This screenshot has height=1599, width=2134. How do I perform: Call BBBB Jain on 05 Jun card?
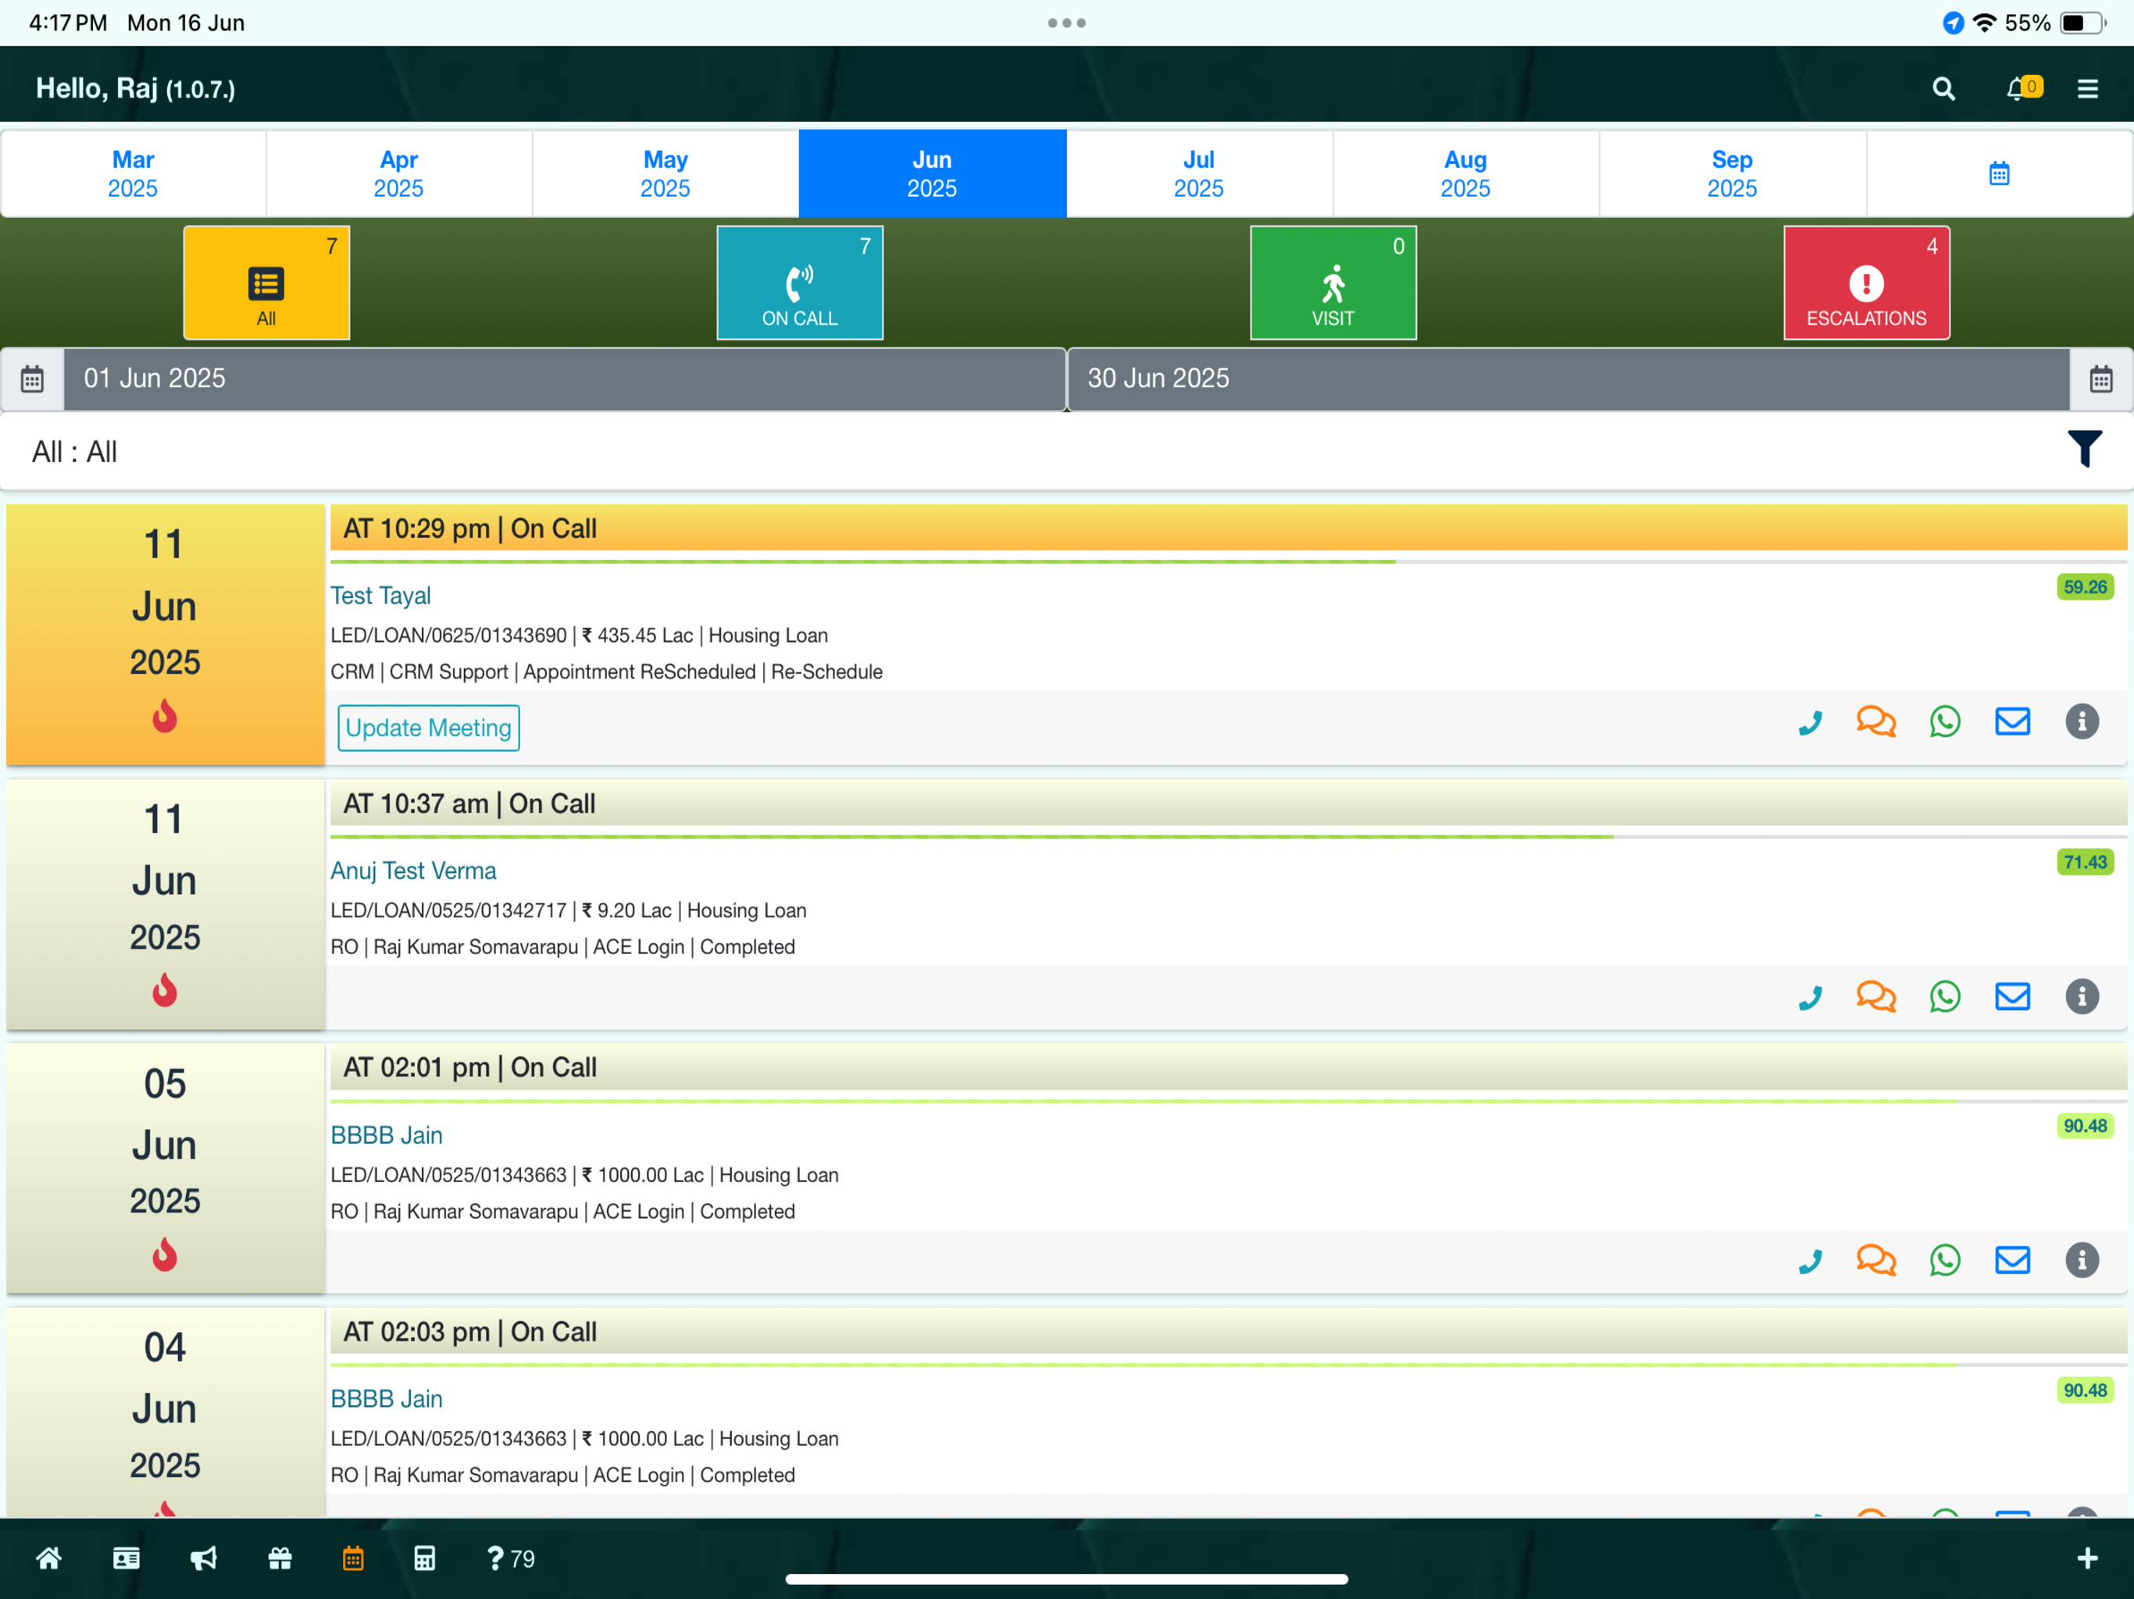[1811, 1260]
